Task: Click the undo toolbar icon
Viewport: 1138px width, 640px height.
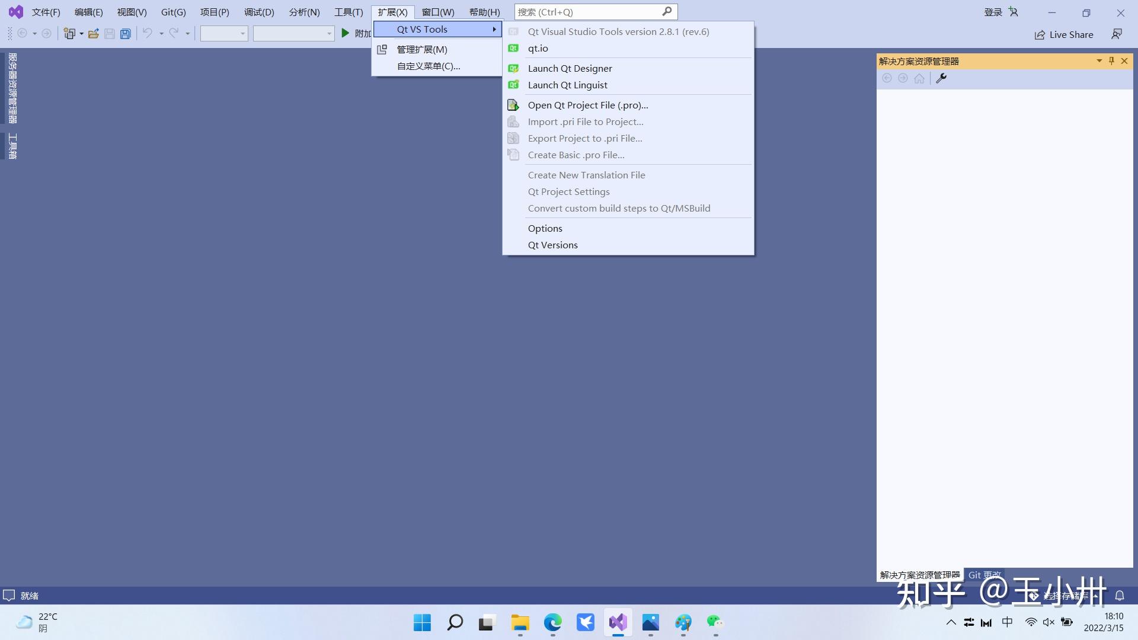Action: pos(148,34)
